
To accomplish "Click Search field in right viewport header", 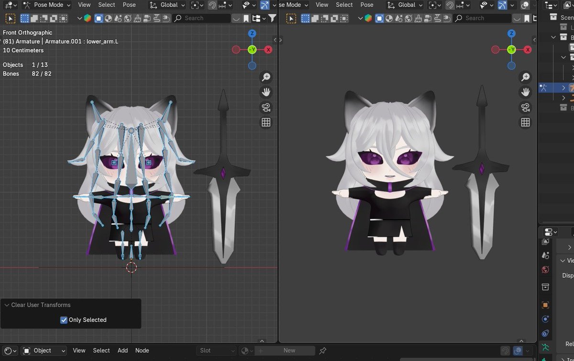I will point(482,18).
